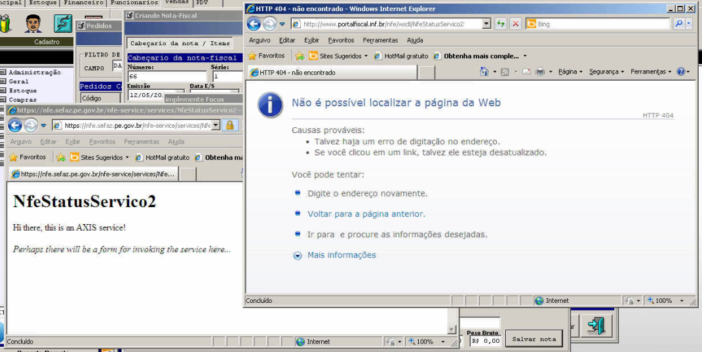This screenshot has width=702, height=352.
Task: Expand Estoque in the left tree
Action: coord(3,90)
